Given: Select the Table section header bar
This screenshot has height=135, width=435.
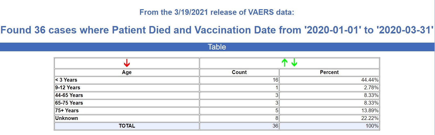Looking at the screenshot, I should [x=217, y=47].
